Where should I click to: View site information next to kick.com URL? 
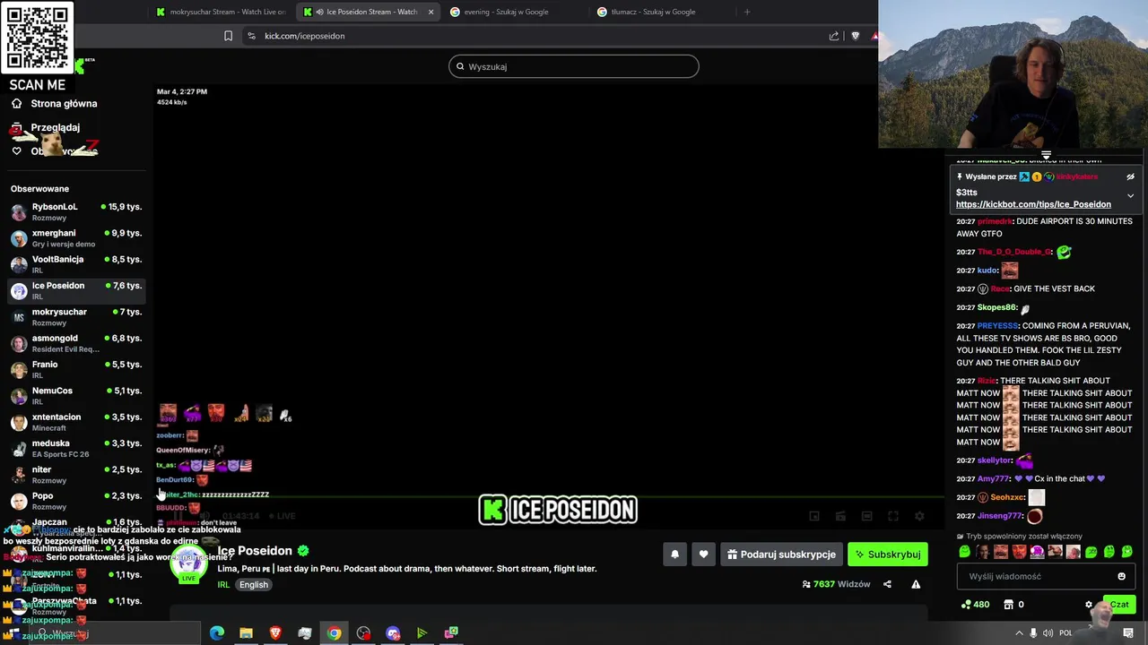(x=251, y=36)
